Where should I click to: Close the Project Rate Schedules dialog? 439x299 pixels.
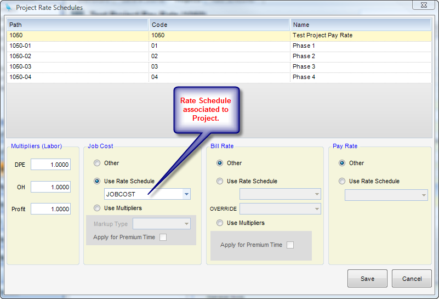click(x=425, y=5)
